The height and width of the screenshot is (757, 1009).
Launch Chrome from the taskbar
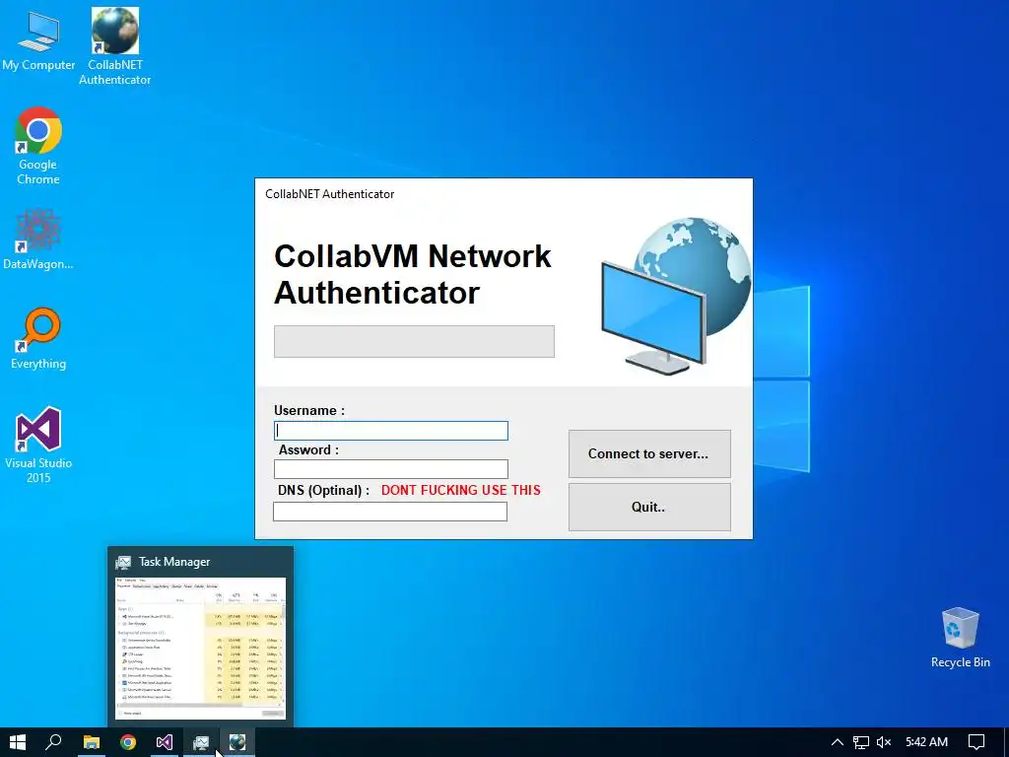[x=128, y=742]
